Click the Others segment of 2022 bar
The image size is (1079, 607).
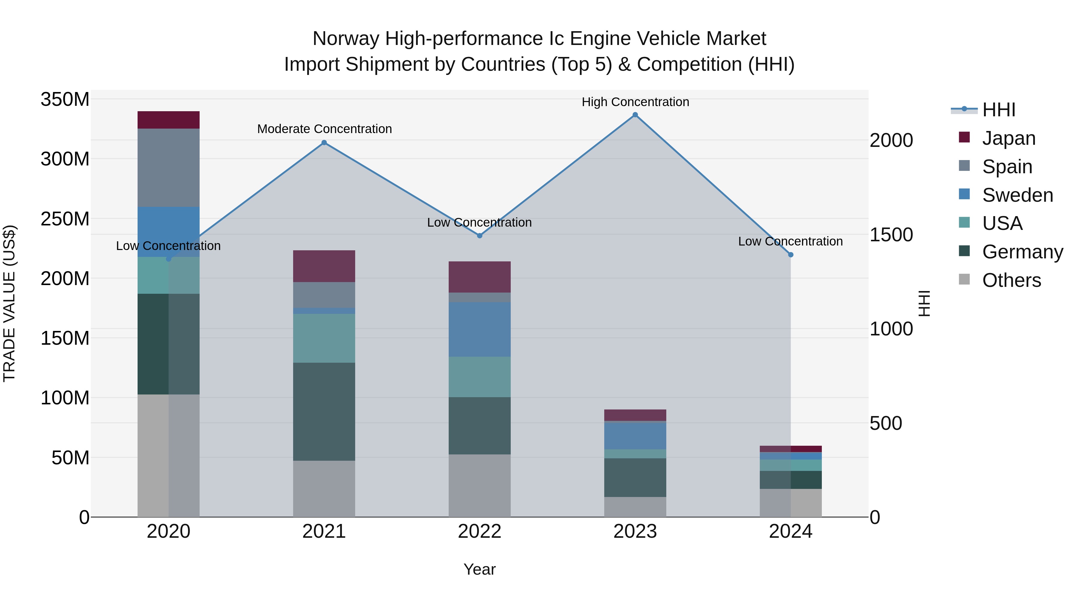click(480, 486)
